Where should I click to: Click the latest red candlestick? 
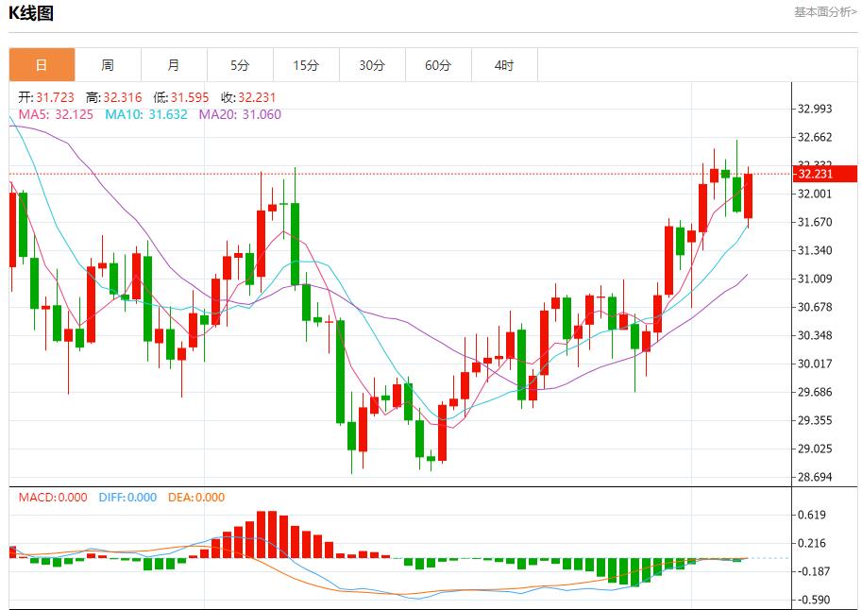pyautogui.click(x=748, y=195)
